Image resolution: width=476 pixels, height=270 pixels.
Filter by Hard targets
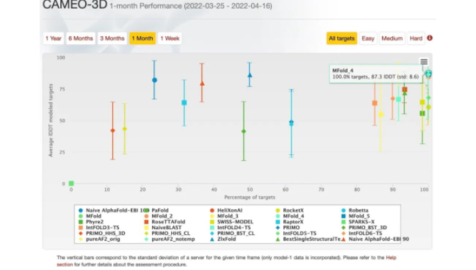pos(415,38)
